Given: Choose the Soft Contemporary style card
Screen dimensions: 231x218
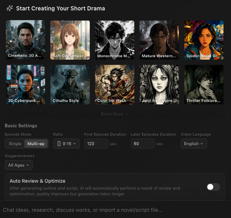Looking at the screenshot, I should pos(70,40).
